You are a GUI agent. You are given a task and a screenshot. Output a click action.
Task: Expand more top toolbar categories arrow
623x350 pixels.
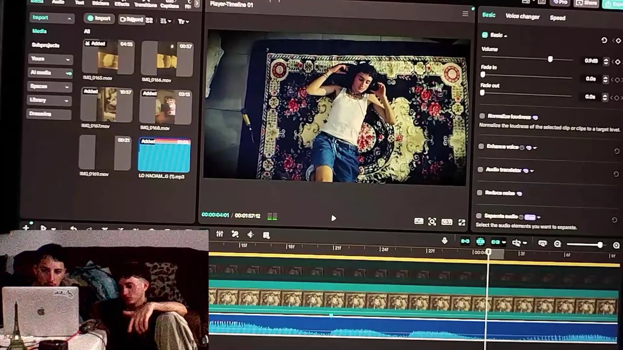coord(197,3)
